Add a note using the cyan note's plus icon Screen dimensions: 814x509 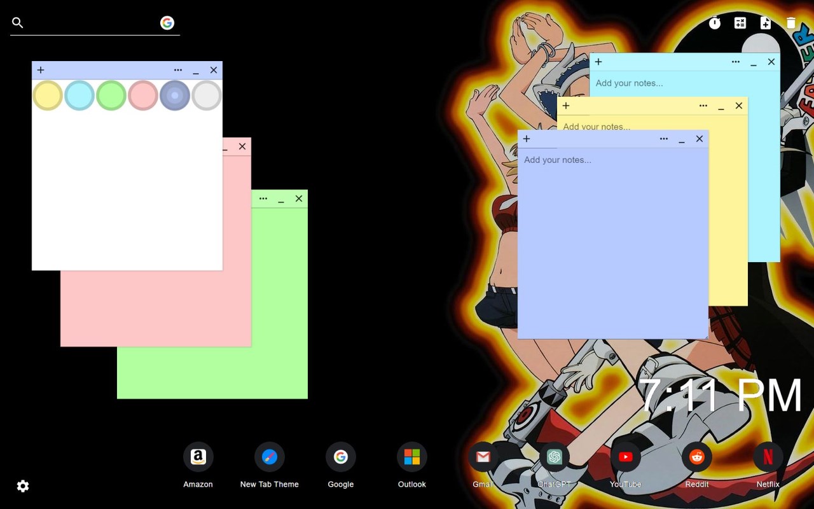click(598, 62)
